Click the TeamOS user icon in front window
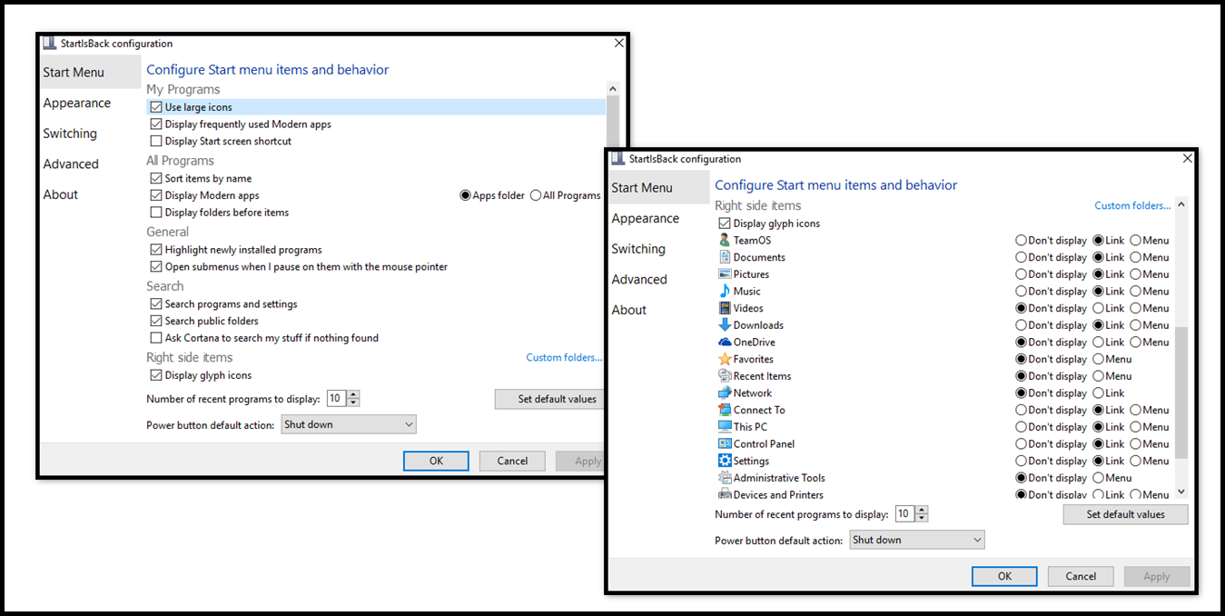This screenshot has height=616, width=1225. coord(725,240)
